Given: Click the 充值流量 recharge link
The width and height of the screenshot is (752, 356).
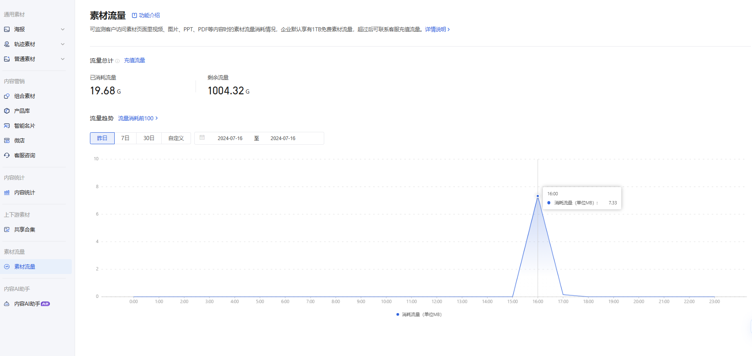Looking at the screenshot, I should click(134, 60).
